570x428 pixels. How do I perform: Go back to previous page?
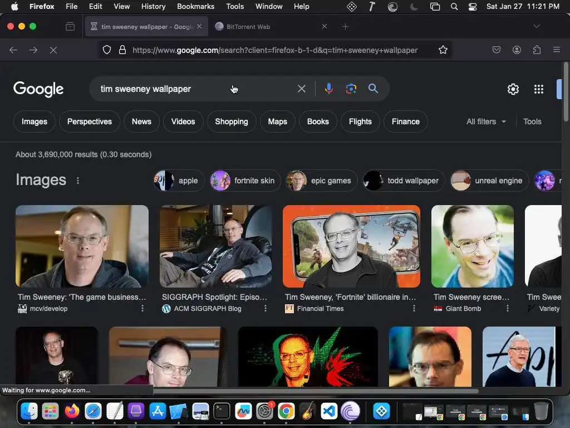(x=13, y=50)
